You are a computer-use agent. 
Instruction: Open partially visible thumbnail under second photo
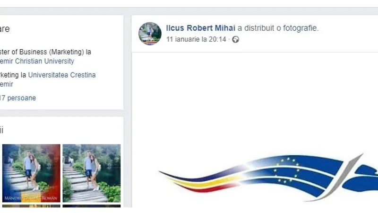pos(92,206)
